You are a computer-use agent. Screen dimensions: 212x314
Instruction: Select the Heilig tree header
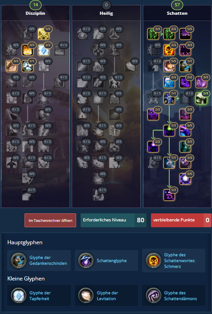pyautogui.click(x=106, y=13)
